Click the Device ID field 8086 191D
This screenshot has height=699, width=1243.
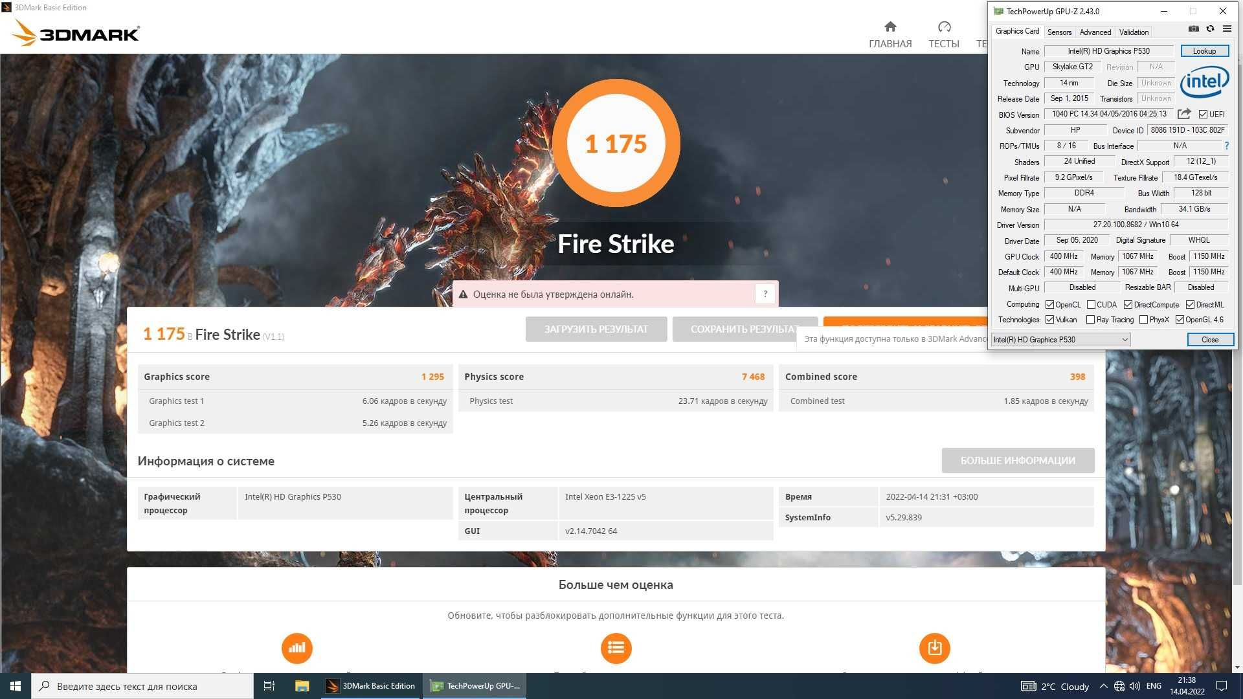point(1187,130)
